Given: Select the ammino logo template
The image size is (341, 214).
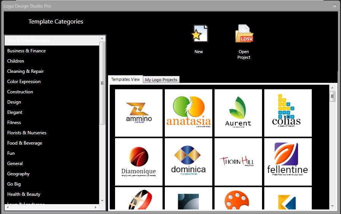Looking at the screenshot, I should (139, 113).
